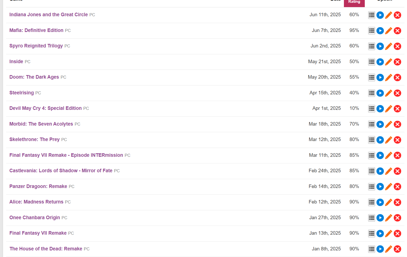Click play icon for Panzer Dragoon: Remake
Screen dimensions: 407x257
(380, 187)
